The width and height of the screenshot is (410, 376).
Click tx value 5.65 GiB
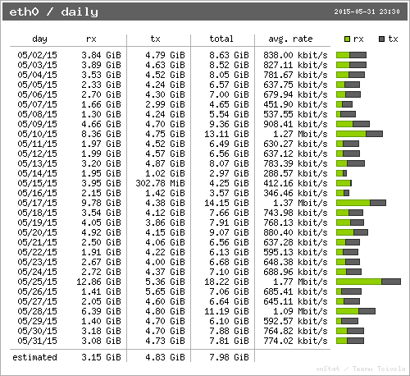(x=165, y=291)
